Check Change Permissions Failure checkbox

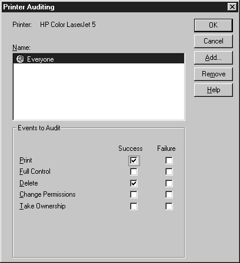pos(169,194)
